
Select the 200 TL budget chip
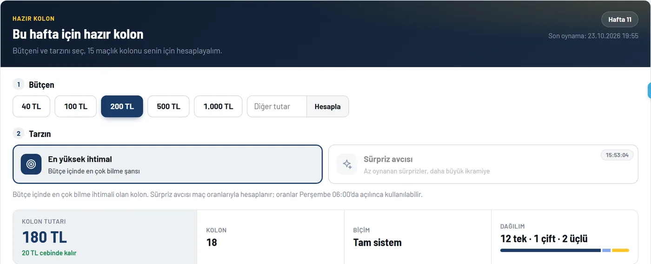[x=122, y=106]
